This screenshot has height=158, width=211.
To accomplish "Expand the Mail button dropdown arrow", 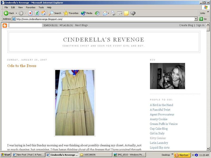I will coord(108,13).
